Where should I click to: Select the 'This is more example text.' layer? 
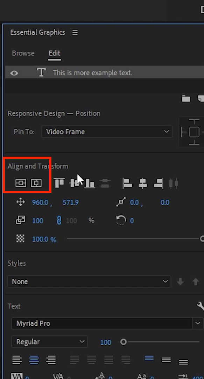tap(104, 73)
